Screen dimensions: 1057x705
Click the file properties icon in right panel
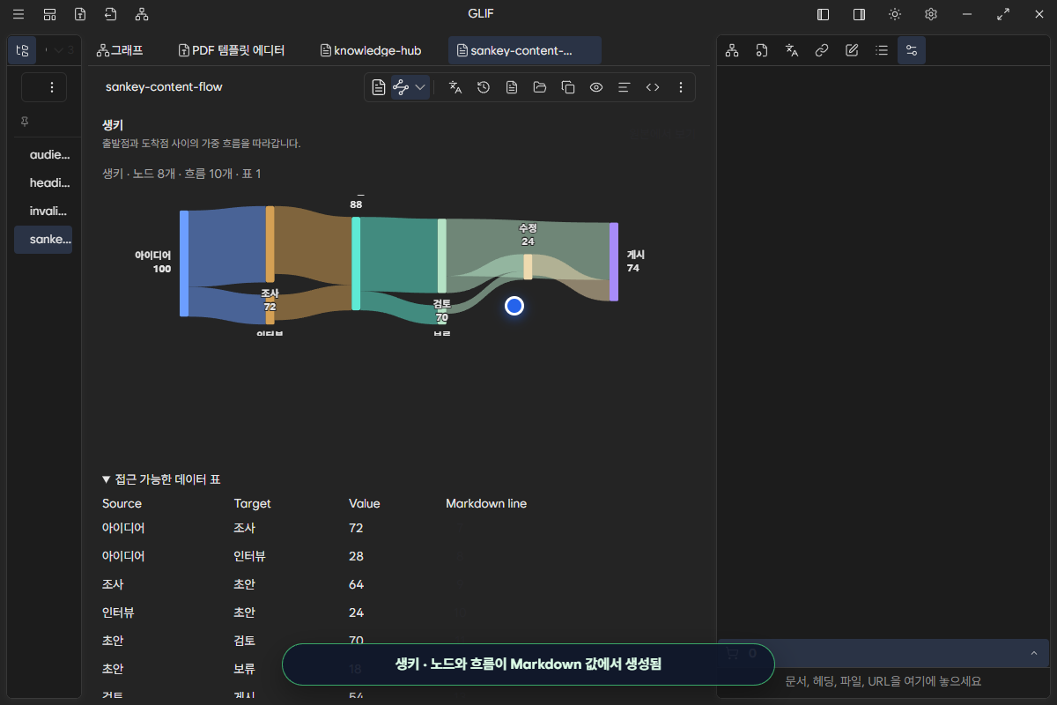(762, 50)
